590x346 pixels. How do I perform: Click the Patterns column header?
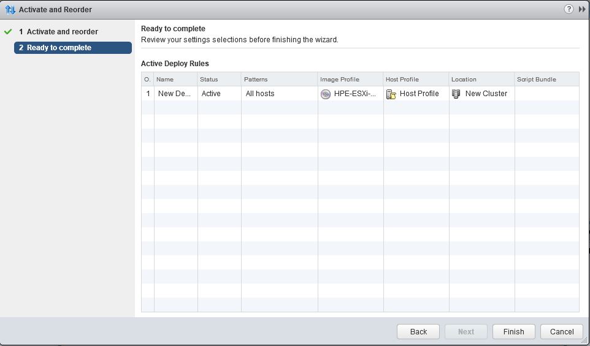point(279,79)
